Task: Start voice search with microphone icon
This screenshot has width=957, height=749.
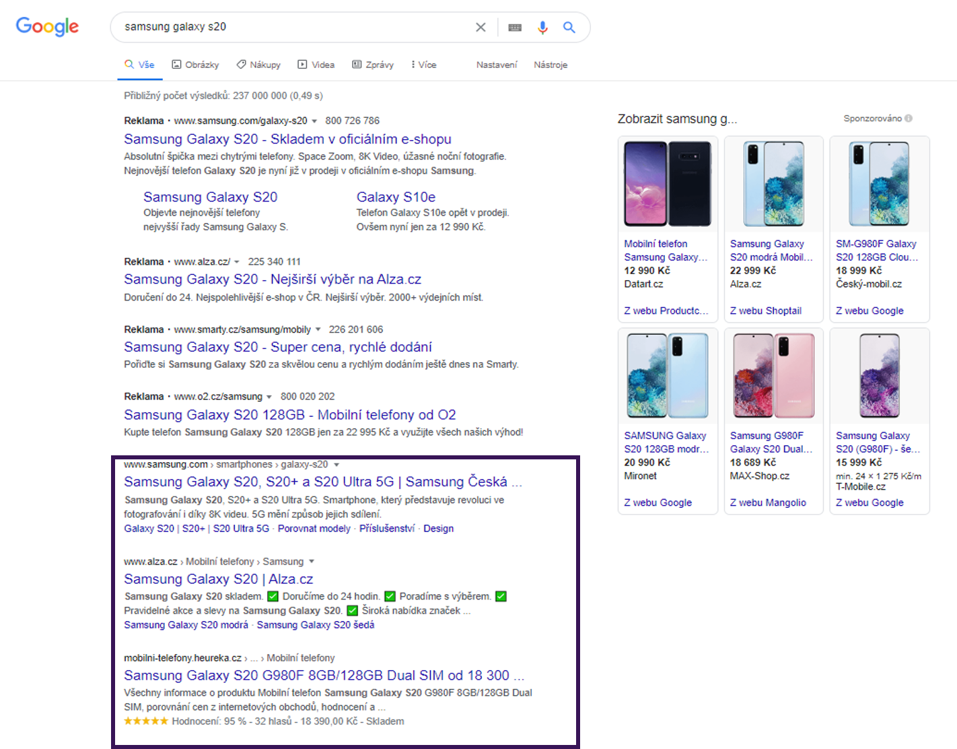Action: (x=542, y=27)
